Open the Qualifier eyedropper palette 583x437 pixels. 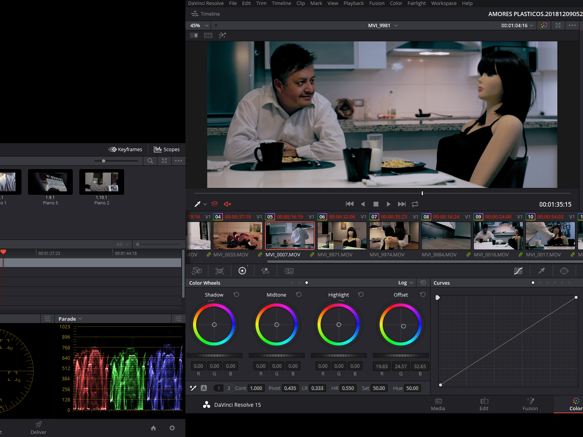tap(541, 271)
